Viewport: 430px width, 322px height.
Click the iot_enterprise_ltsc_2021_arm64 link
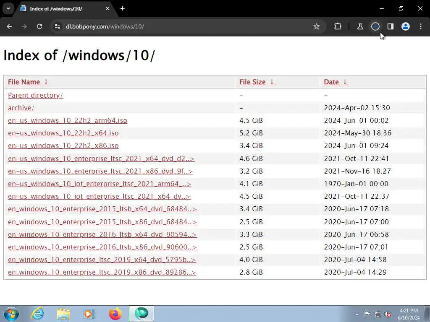pyautogui.click(x=100, y=184)
